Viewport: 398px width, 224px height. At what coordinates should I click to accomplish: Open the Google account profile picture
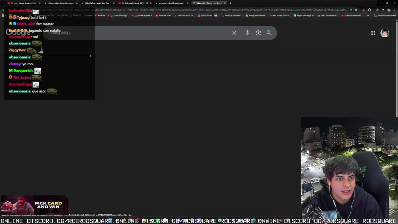click(x=385, y=33)
